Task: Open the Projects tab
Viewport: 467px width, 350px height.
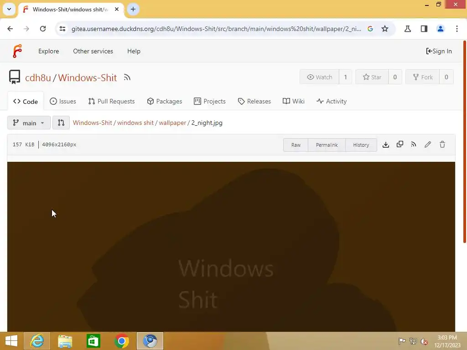Action: (x=210, y=102)
